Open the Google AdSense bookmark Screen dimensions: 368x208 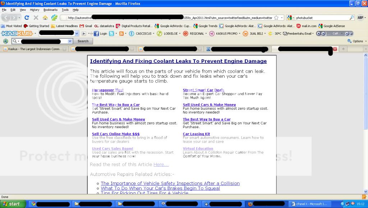point(331,26)
